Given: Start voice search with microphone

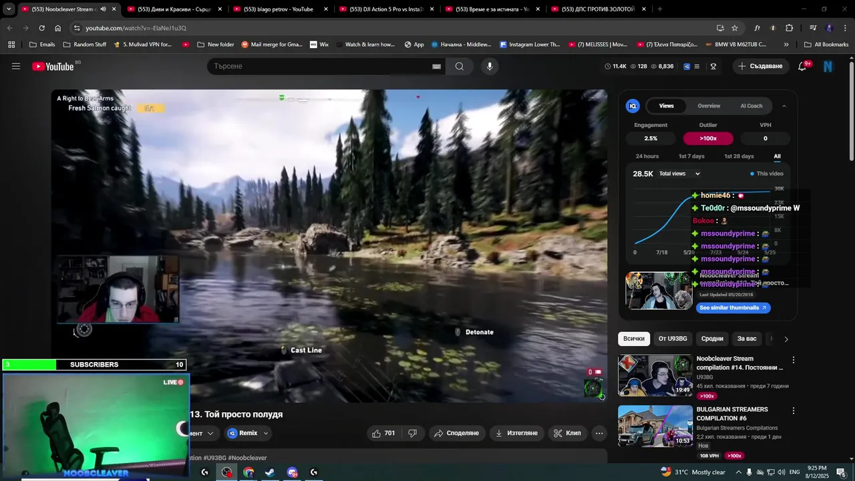Looking at the screenshot, I should tap(490, 66).
